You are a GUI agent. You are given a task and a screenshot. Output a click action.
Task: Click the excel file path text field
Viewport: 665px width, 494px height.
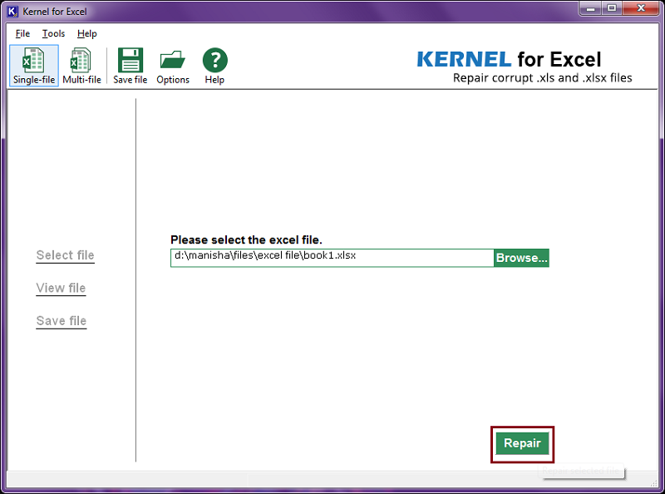[x=331, y=257]
